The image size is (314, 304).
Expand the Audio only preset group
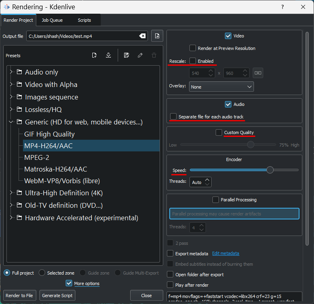[x=11, y=72]
